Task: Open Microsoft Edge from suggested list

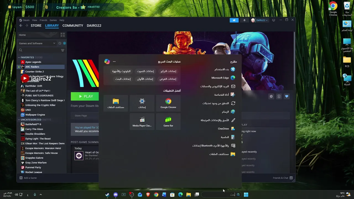Action: [223, 78]
